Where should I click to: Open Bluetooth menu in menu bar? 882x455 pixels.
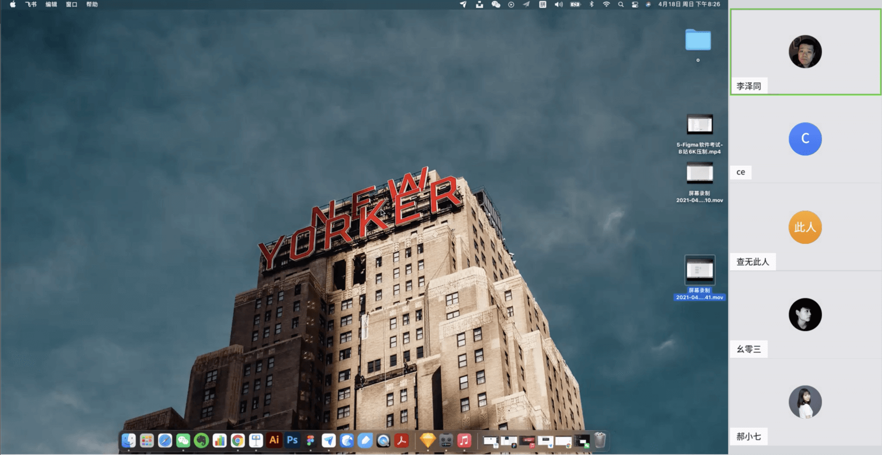tap(591, 4)
